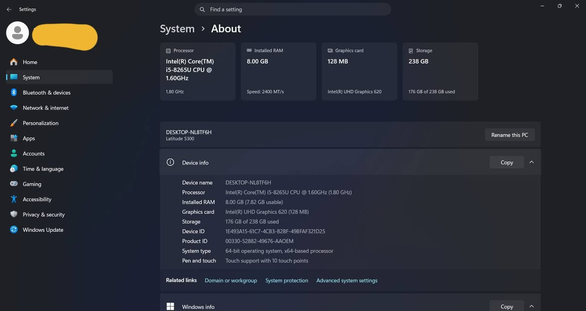The width and height of the screenshot is (586, 311).
Task: Open System protection link
Action: (x=287, y=280)
